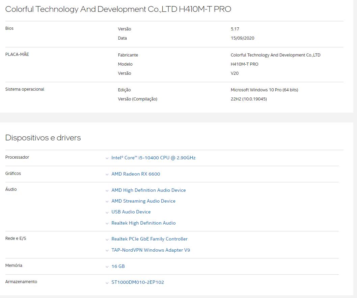The width and height of the screenshot is (357, 298).
Task: Click the Fabricante field label
Action: click(x=128, y=55)
